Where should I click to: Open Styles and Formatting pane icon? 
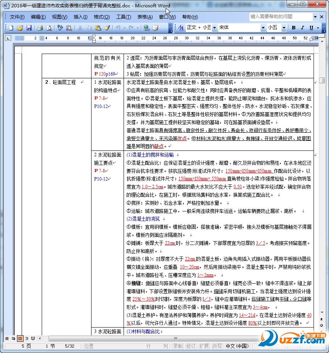[x=181, y=28]
